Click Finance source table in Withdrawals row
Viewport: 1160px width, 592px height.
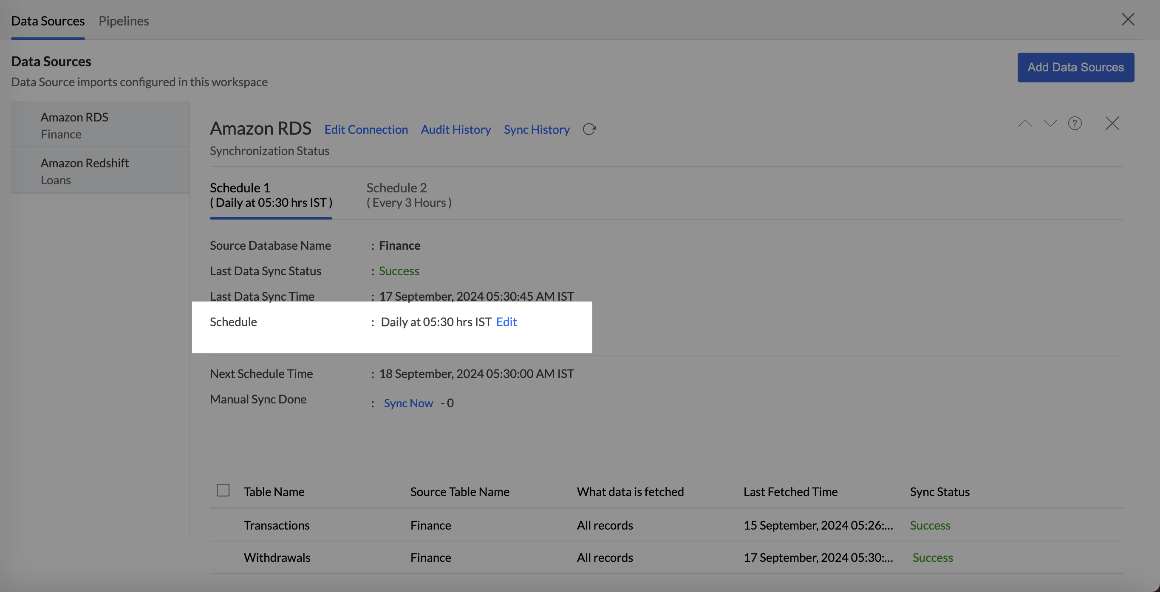(x=430, y=557)
